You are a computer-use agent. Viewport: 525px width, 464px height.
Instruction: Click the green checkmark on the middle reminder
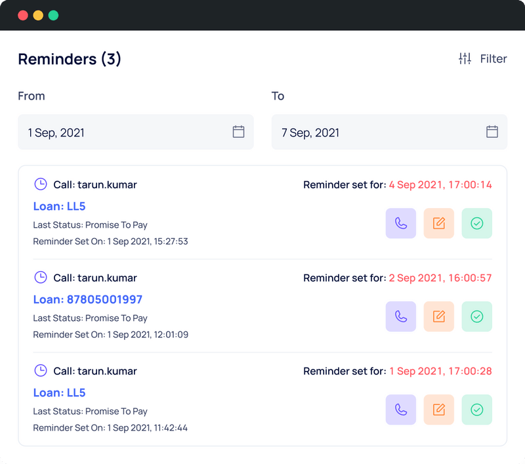coord(476,316)
